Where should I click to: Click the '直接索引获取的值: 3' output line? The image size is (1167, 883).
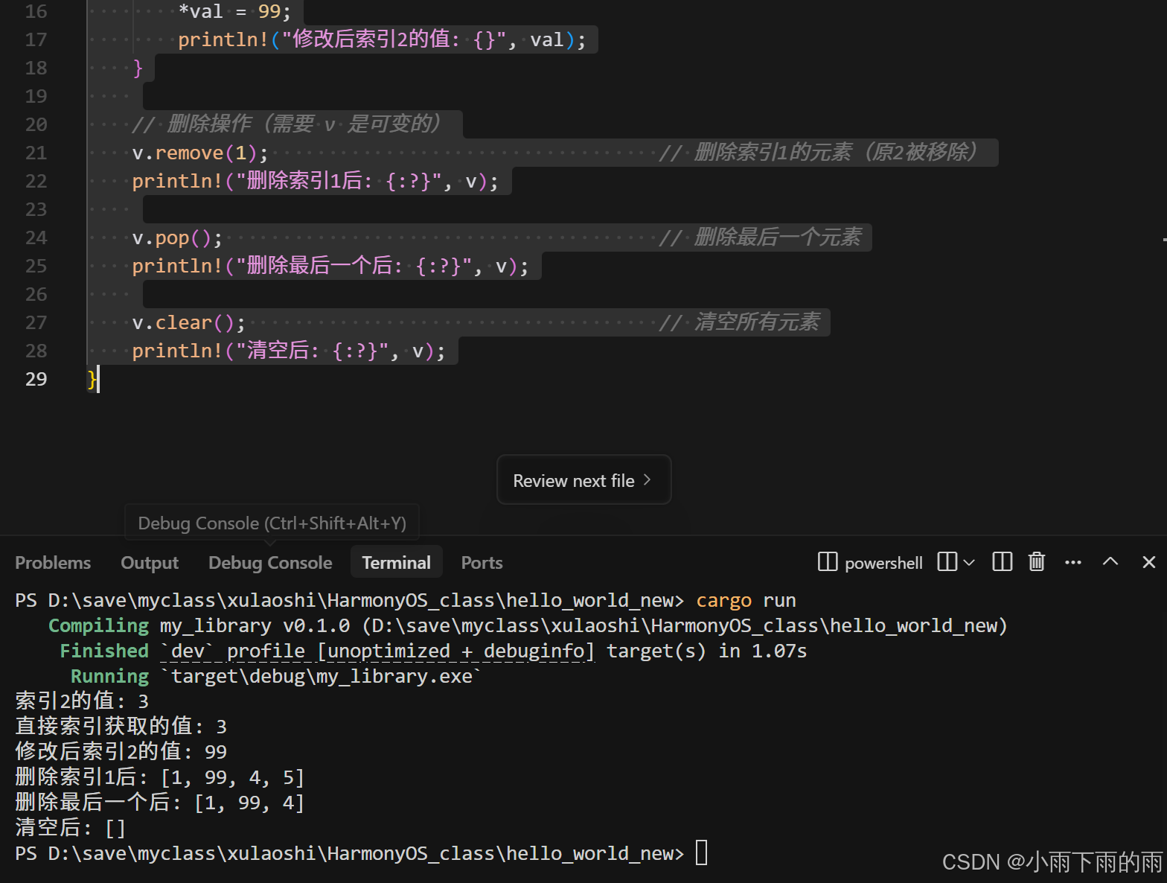(121, 727)
